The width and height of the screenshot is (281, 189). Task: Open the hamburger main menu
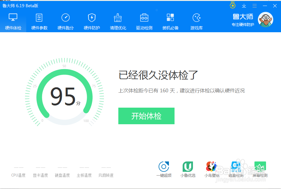254,6
